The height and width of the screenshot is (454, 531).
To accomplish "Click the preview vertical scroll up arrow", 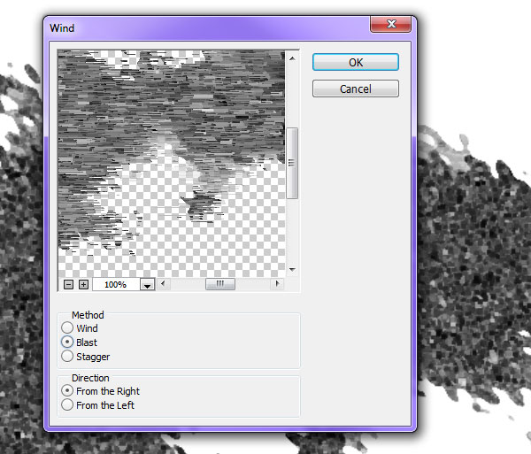I will 292,58.
